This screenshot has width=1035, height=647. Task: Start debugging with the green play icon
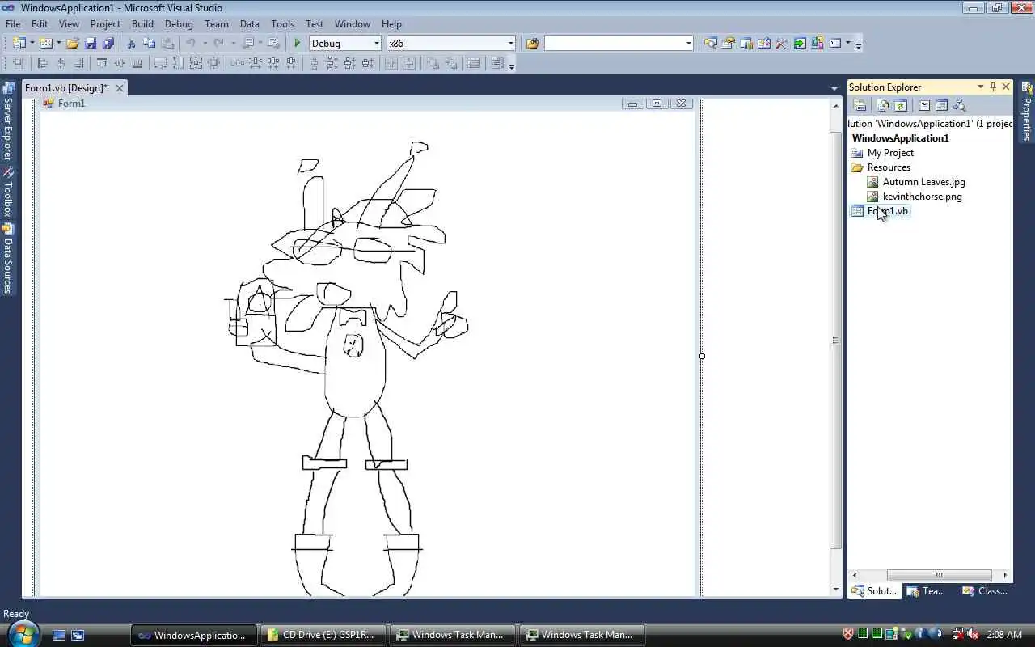(298, 43)
